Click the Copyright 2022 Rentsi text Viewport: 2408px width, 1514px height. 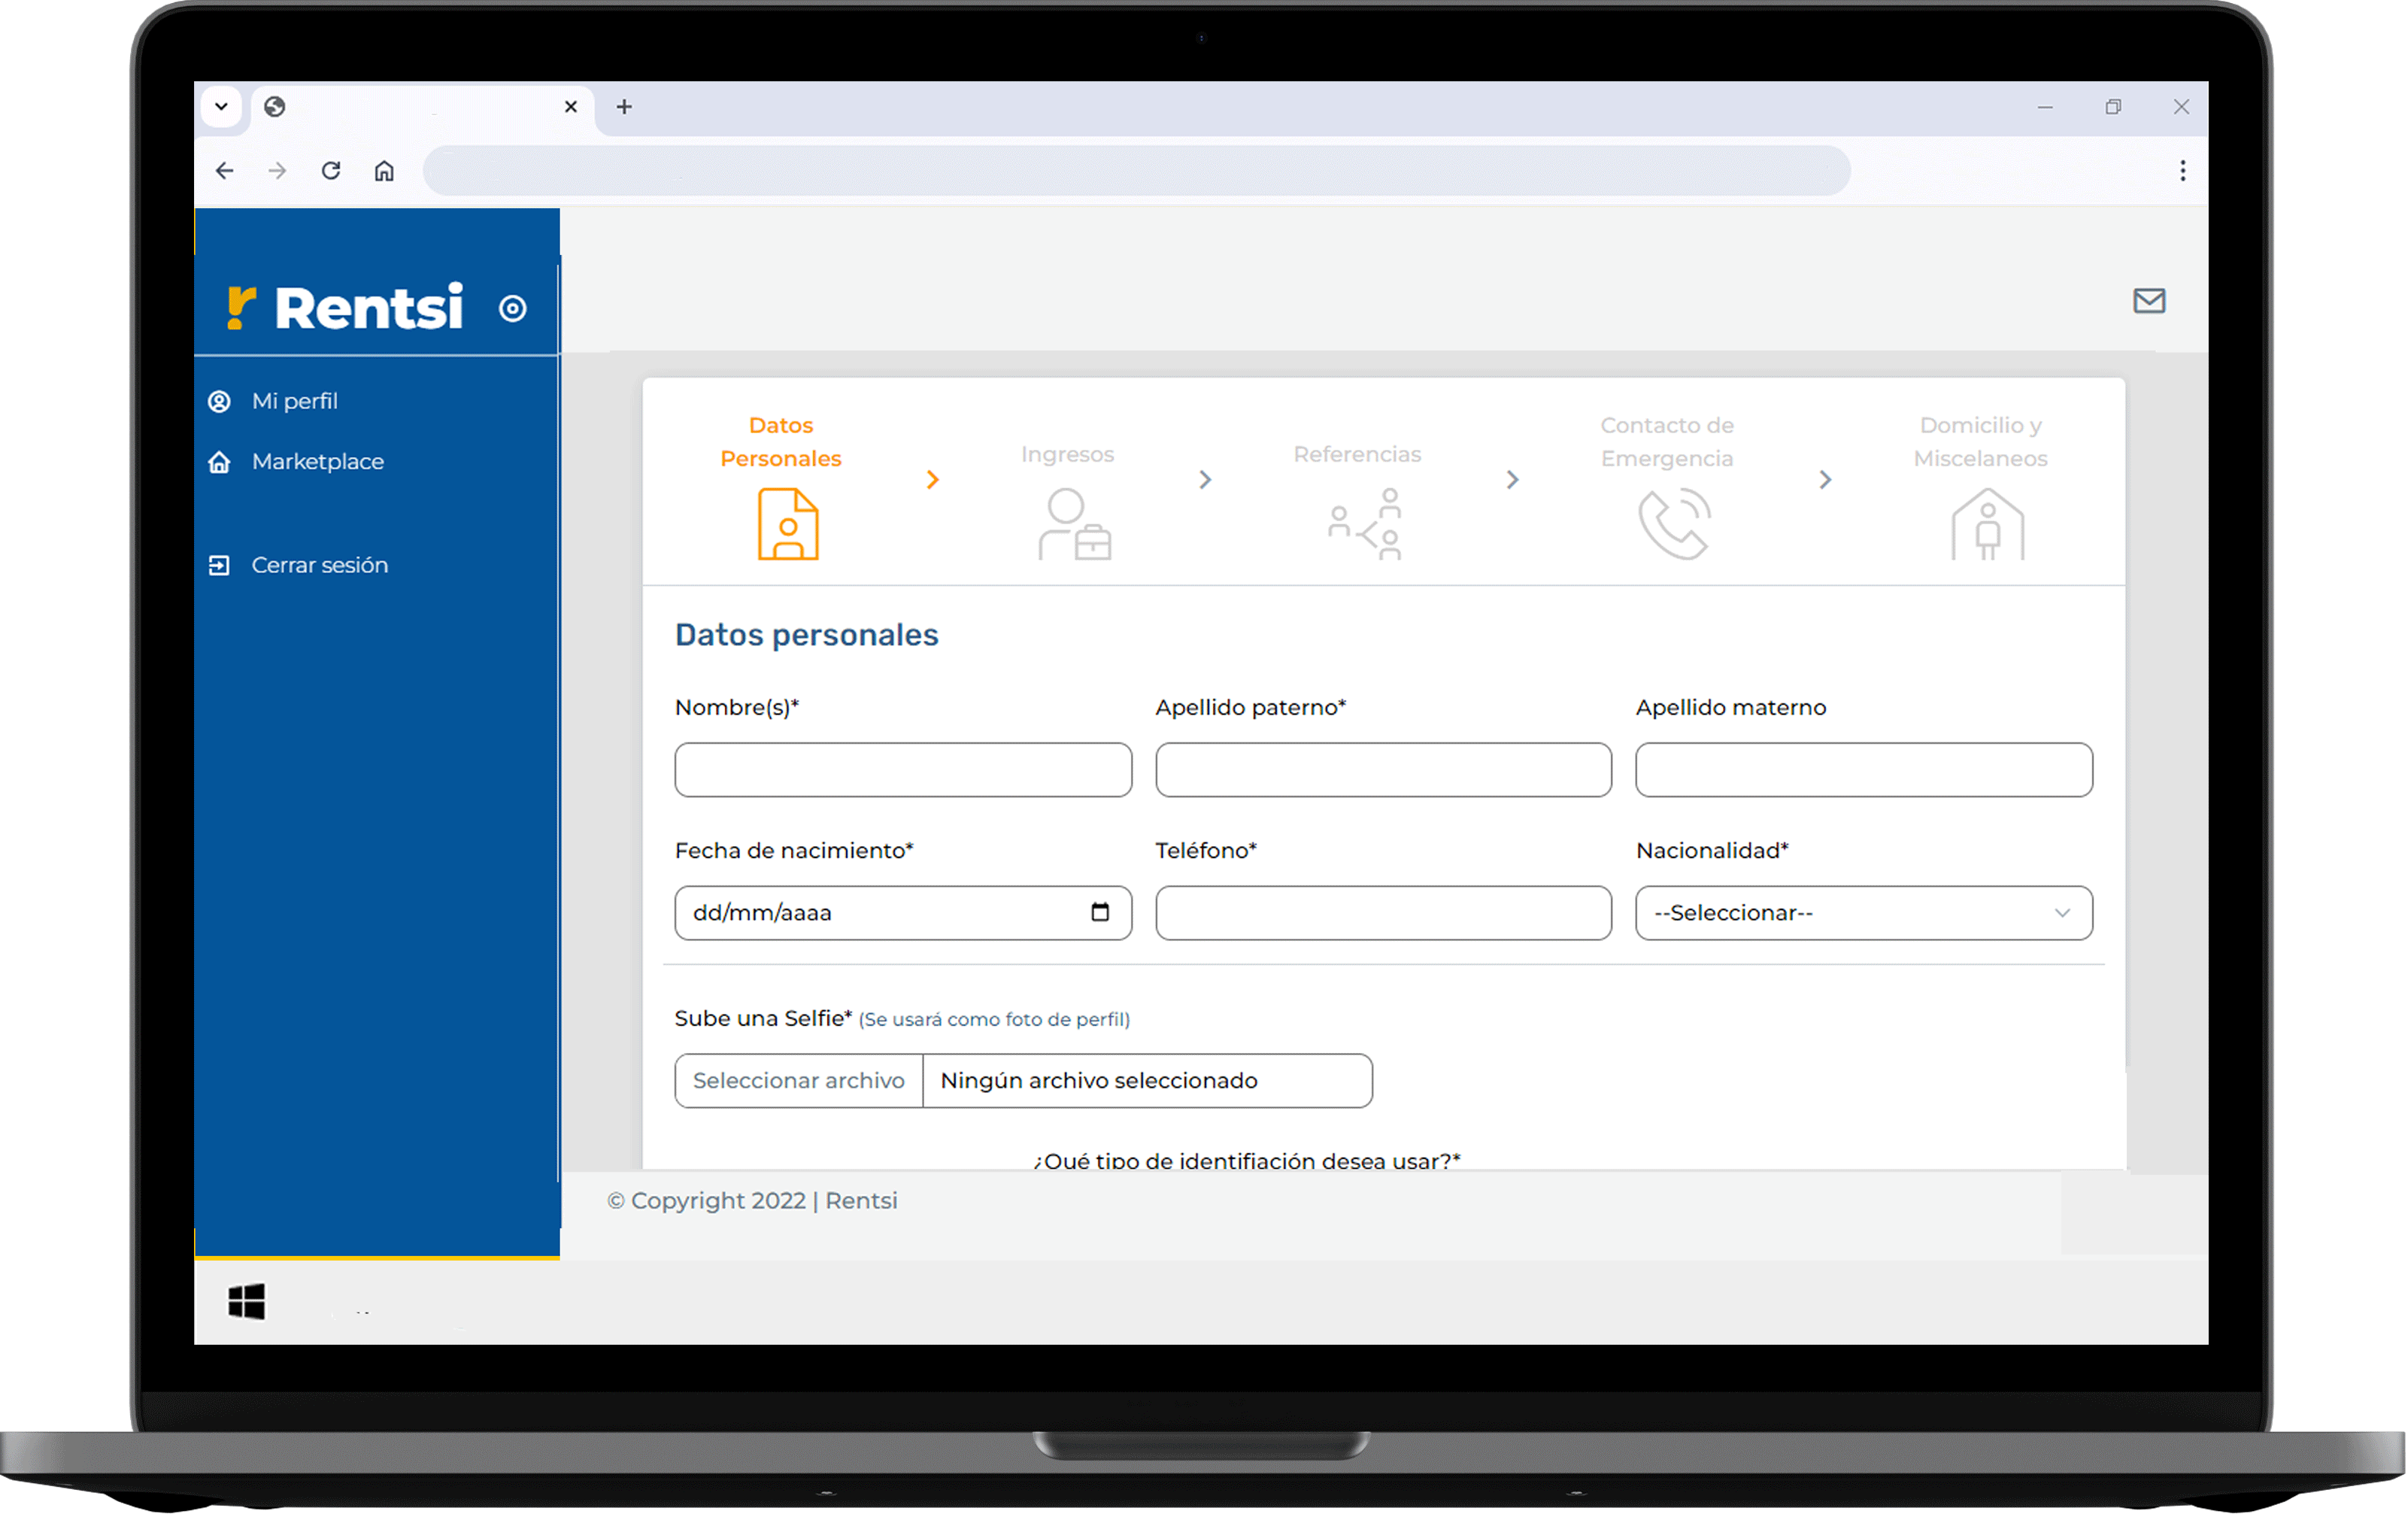click(752, 1201)
